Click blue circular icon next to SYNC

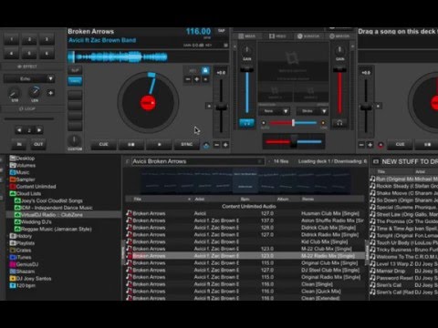pos(206,146)
